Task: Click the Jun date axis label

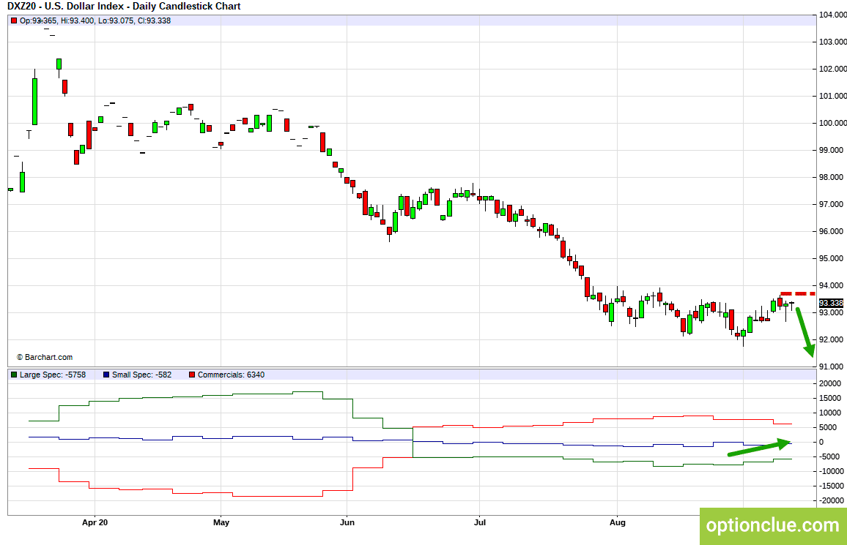Action: pos(347,522)
